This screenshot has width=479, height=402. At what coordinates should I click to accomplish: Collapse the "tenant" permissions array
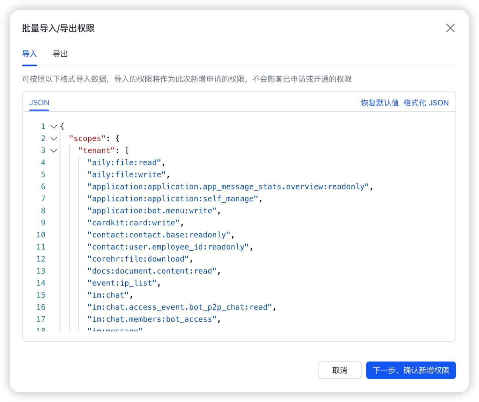pyautogui.click(x=53, y=150)
